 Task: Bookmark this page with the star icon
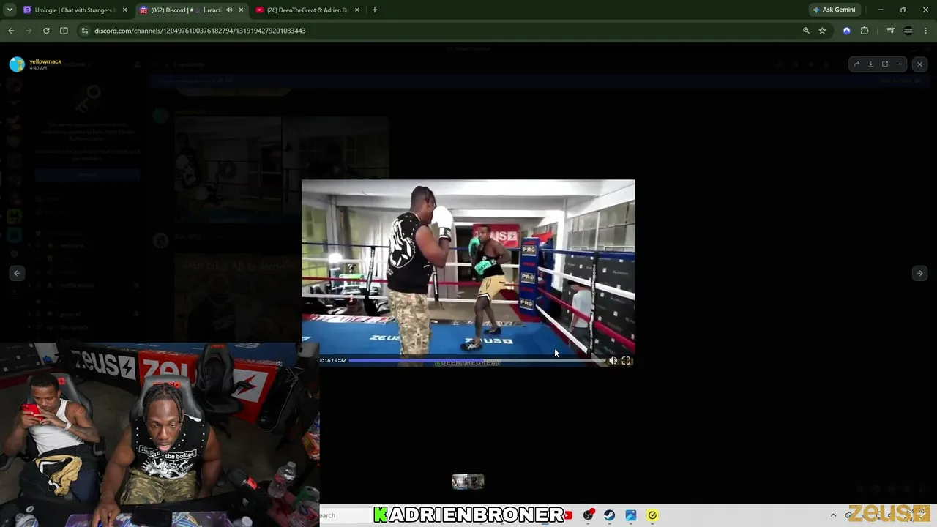822,31
